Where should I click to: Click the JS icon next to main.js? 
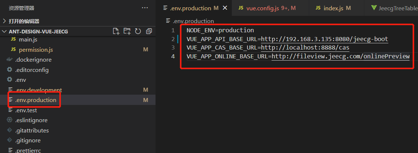(14, 39)
